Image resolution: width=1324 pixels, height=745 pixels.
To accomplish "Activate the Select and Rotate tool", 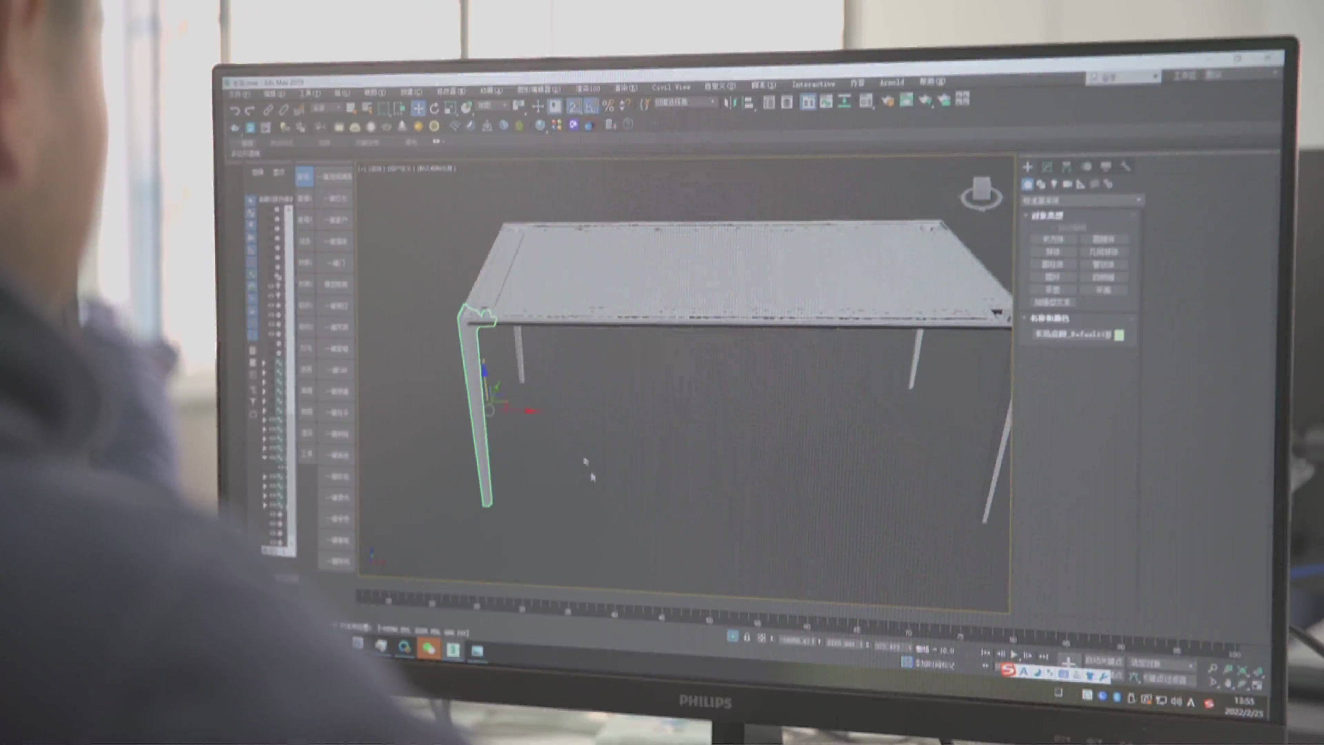I will point(434,108).
